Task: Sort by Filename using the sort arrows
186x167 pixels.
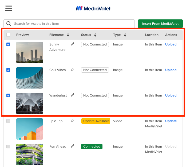Action: pos(68,35)
